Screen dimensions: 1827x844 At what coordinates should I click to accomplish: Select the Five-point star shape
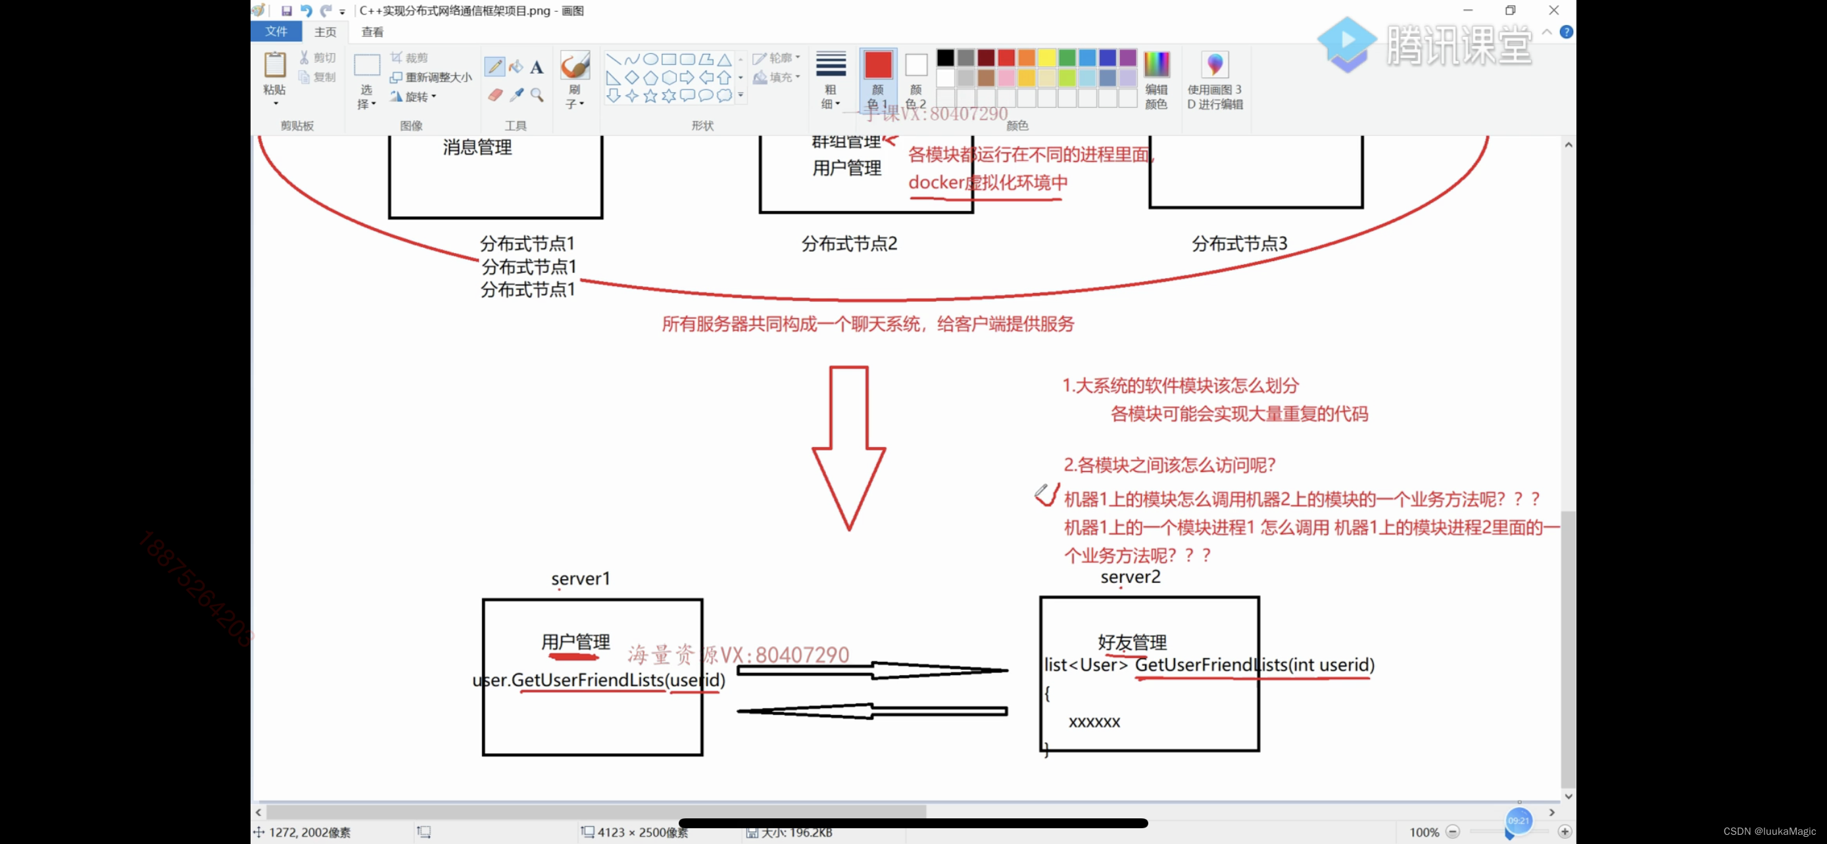[650, 95]
